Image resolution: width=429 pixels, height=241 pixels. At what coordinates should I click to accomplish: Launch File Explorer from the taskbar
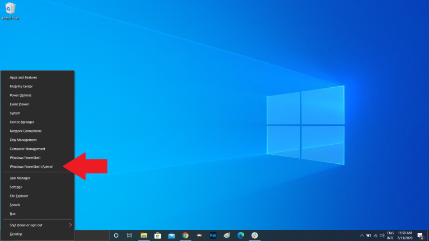tap(143, 235)
